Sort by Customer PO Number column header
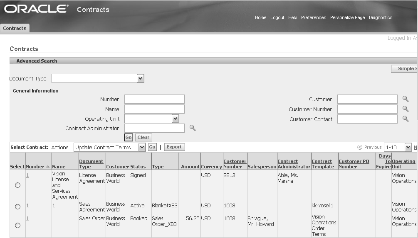The width and height of the screenshot is (418, 238). (354, 164)
